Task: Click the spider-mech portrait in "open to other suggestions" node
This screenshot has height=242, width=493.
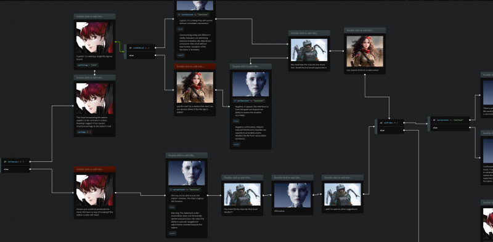Action: pos(343,194)
